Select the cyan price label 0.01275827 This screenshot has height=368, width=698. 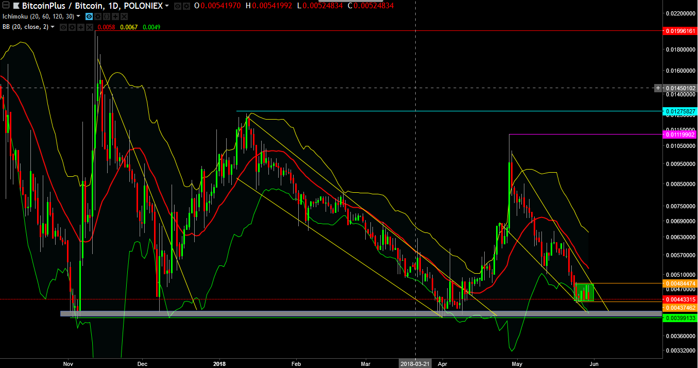680,111
